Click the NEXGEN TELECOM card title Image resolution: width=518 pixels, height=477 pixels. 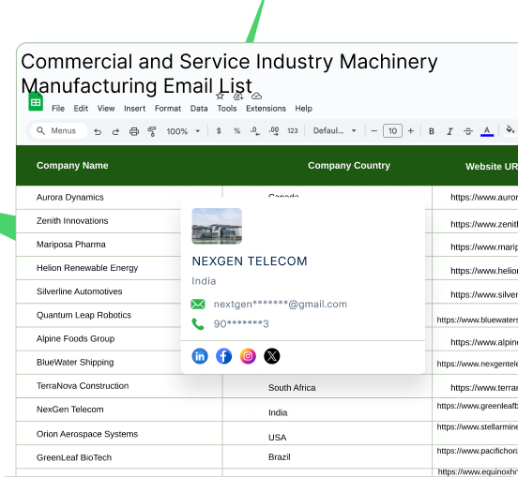pyautogui.click(x=250, y=261)
